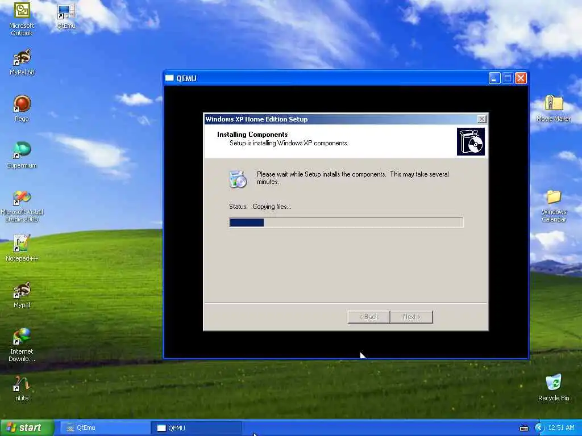Select Microsoft Visual Studio 2008 shortcut
Image resolution: width=582 pixels, height=436 pixels.
pyautogui.click(x=22, y=206)
